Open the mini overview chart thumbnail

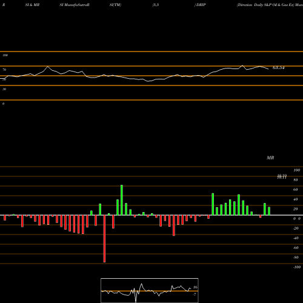coord(150,290)
